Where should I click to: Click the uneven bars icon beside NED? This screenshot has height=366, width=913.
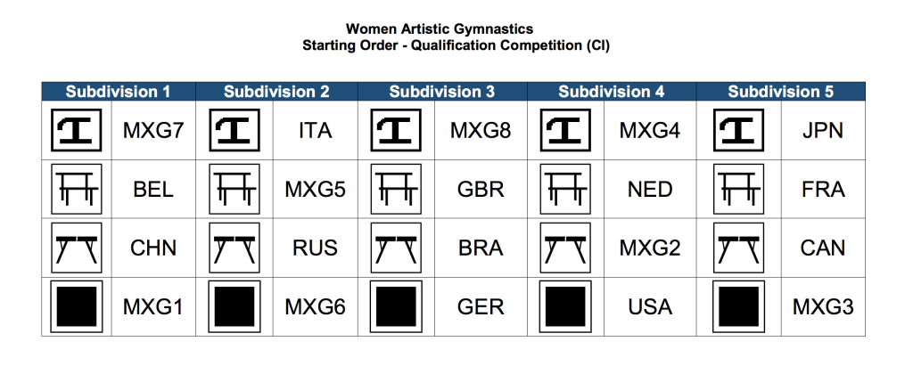tap(565, 189)
